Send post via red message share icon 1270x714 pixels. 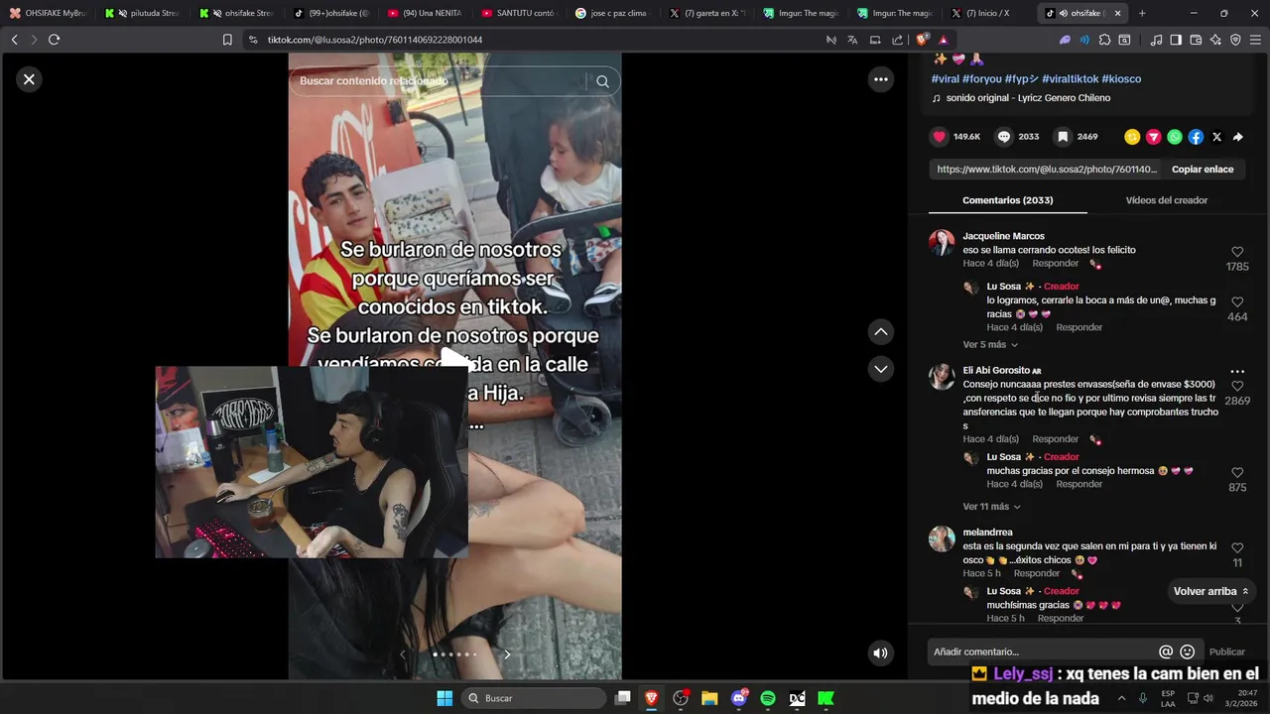(1153, 137)
